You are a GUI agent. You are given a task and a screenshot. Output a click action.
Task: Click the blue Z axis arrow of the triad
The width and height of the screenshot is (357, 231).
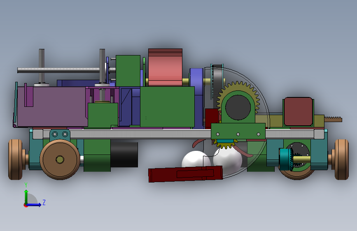click(x=34, y=205)
